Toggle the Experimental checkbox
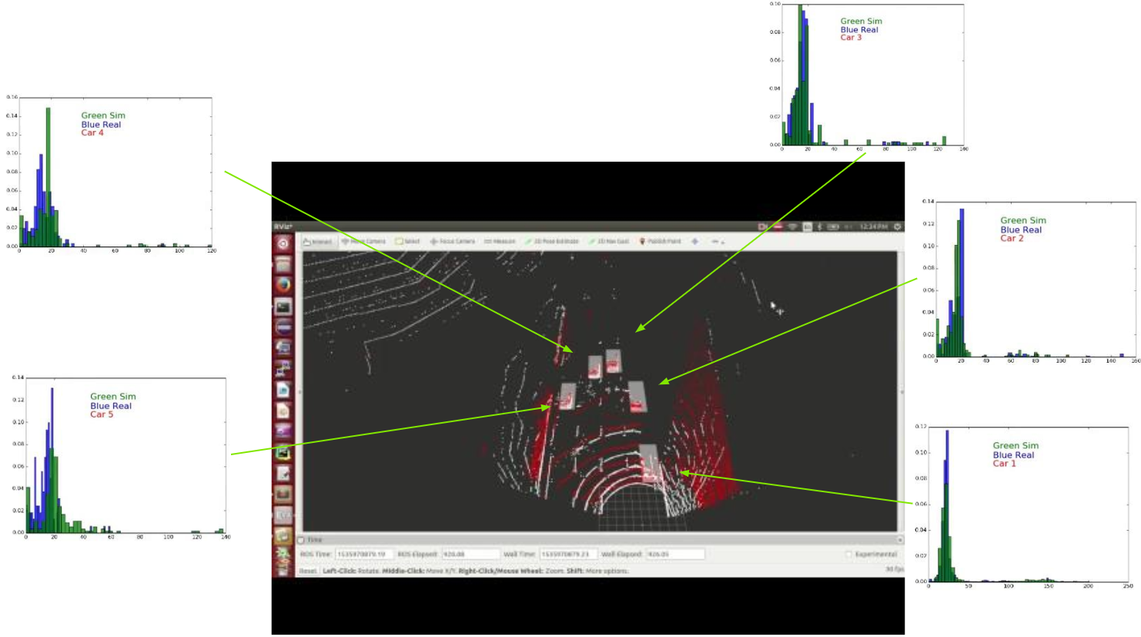Viewport: 1141px width, 637px height. pos(848,555)
